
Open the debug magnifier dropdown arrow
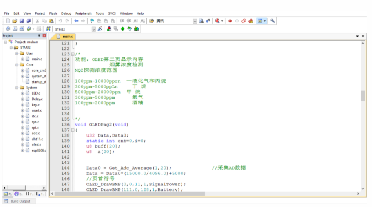pyautogui.click(x=222, y=21)
